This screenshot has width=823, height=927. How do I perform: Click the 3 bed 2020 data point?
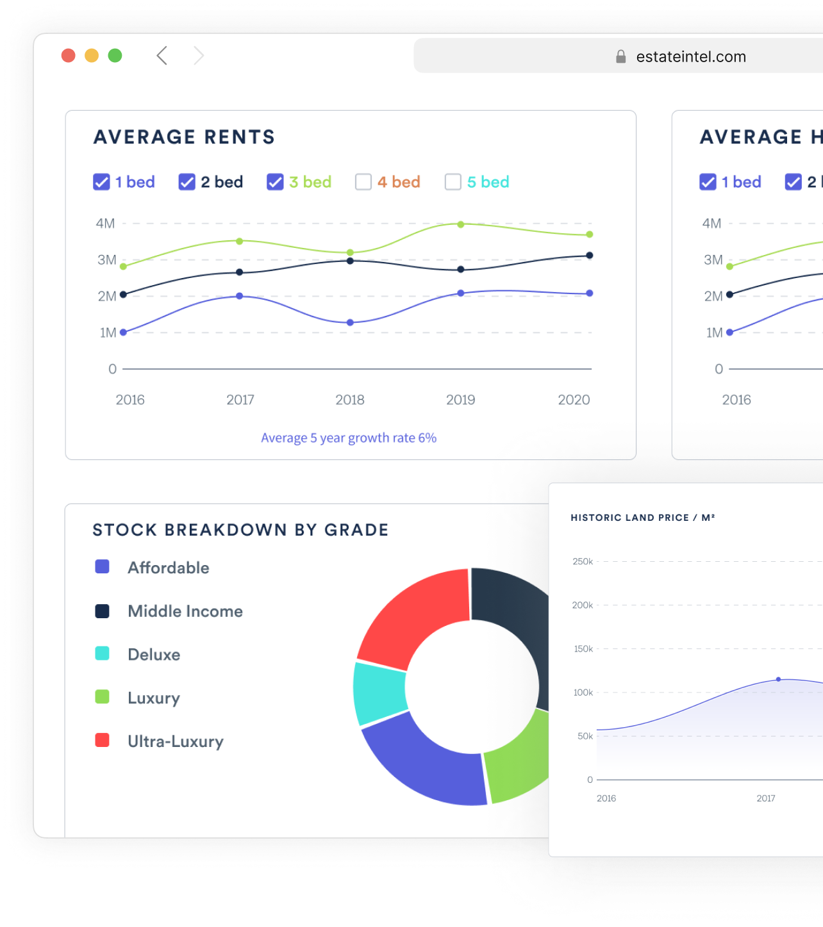coord(590,234)
